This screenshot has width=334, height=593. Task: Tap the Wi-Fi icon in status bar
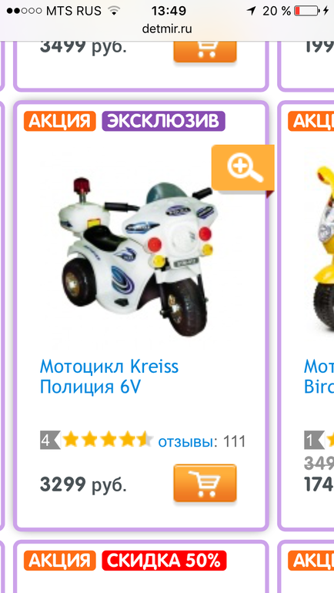pyautogui.click(x=113, y=11)
